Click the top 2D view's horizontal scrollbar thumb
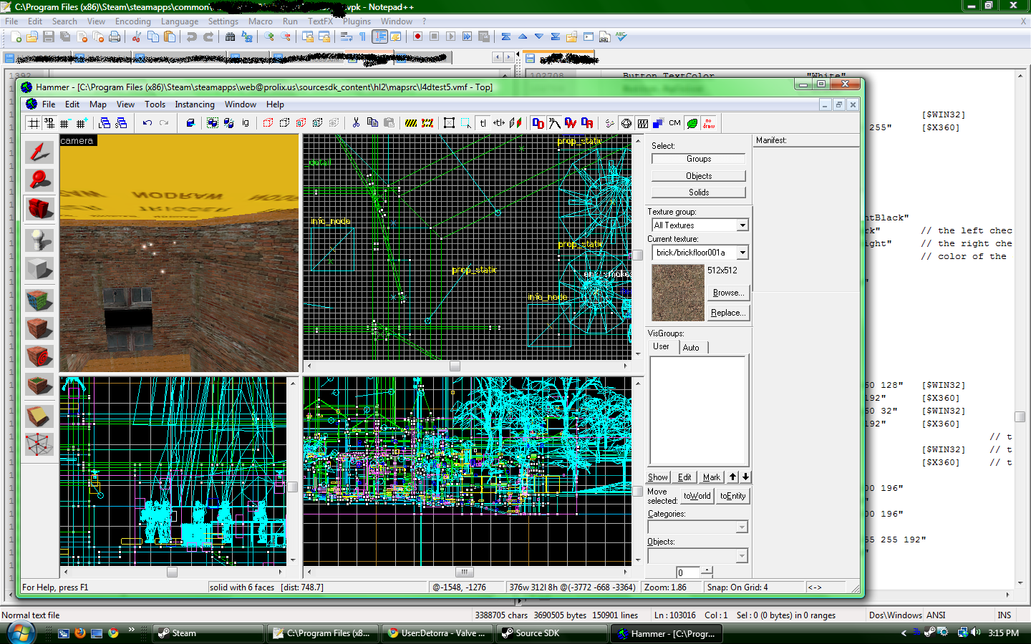Viewport: 1031px width, 644px height. coord(455,366)
